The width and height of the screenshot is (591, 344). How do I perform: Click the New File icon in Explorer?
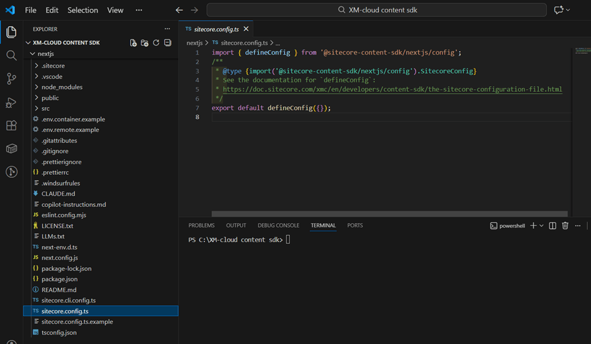133,43
